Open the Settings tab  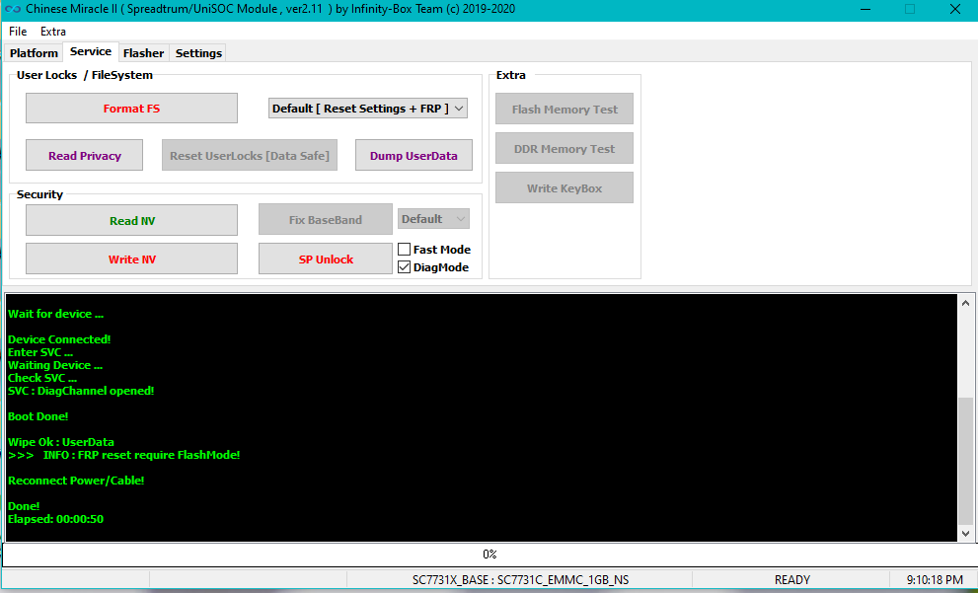(198, 53)
